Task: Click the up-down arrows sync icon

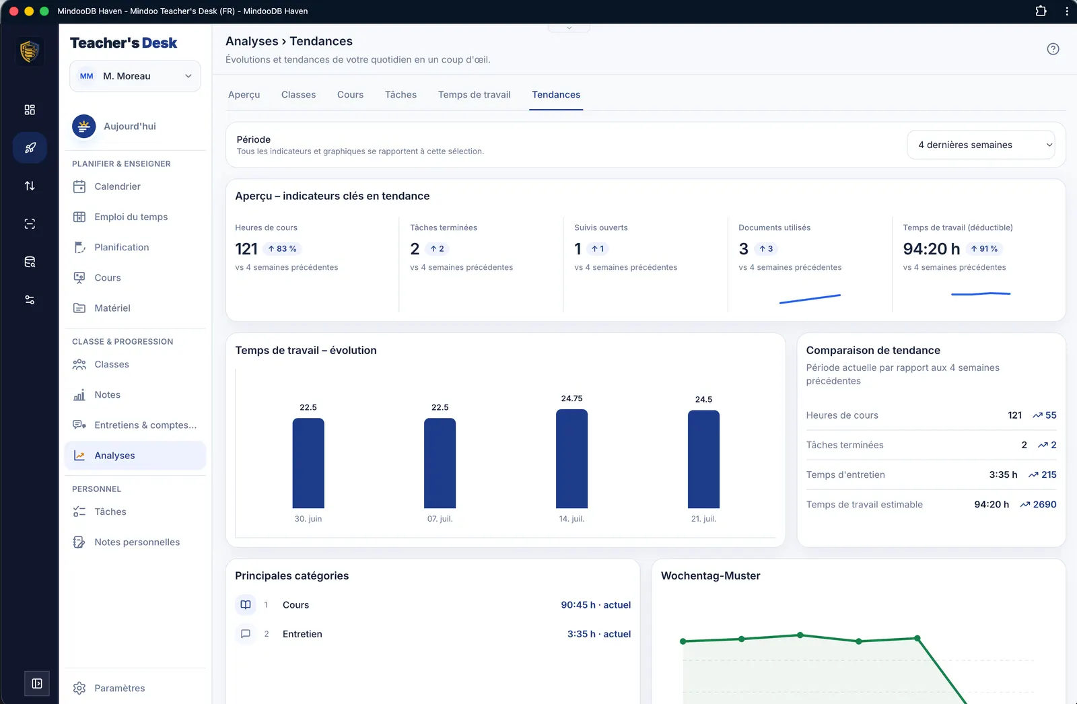Action: [x=30, y=186]
